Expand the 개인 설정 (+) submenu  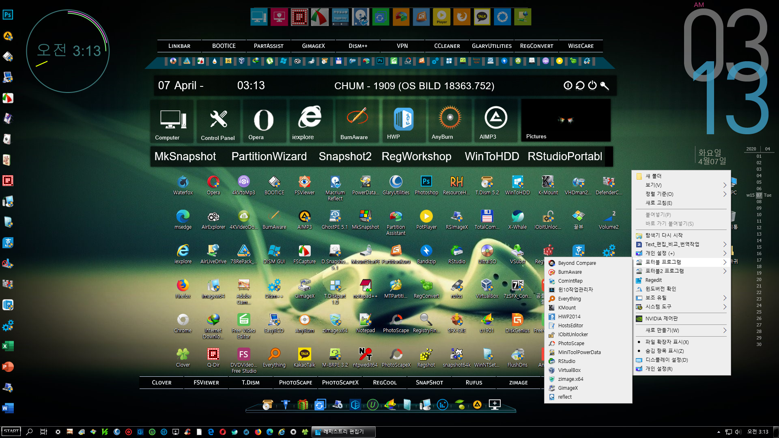point(682,253)
